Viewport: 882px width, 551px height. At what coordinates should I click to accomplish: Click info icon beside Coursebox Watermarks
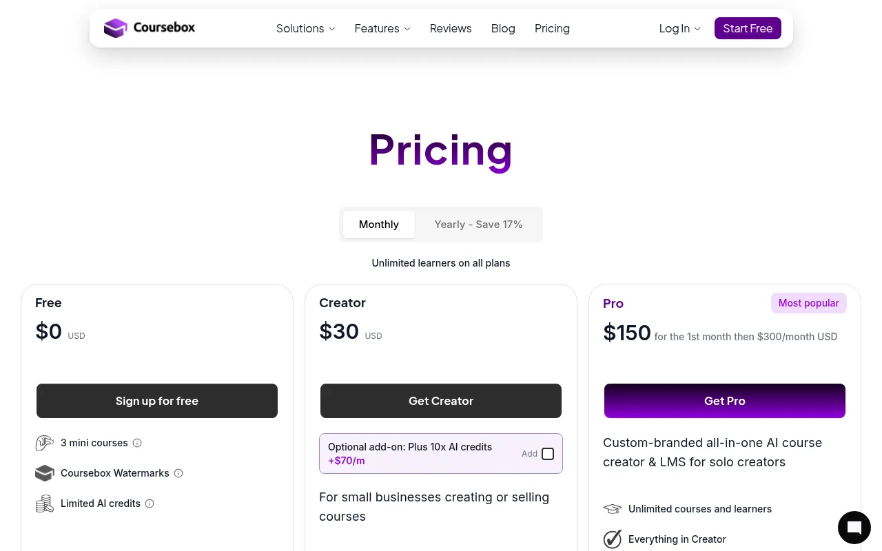pos(178,473)
